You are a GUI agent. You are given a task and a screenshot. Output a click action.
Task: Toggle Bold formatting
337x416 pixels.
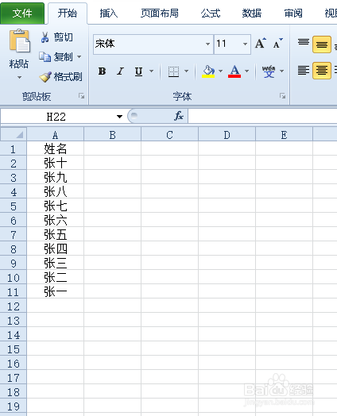point(102,71)
